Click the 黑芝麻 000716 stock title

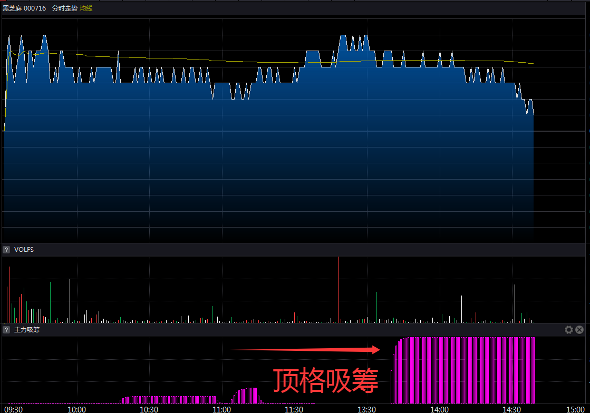[24, 8]
